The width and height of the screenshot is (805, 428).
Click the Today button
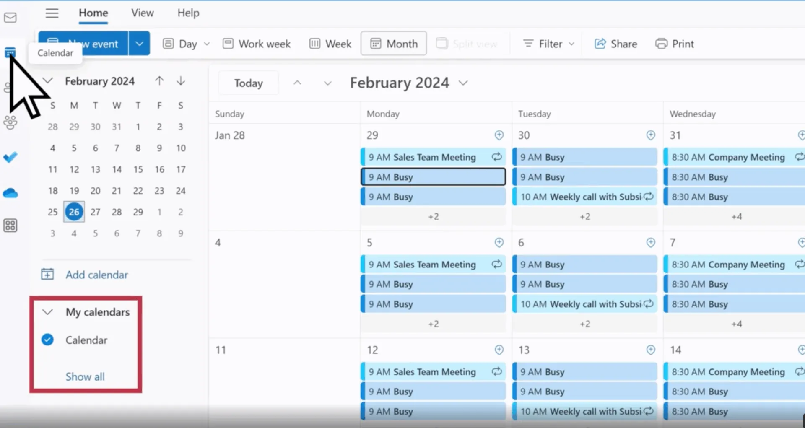[x=248, y=83]
